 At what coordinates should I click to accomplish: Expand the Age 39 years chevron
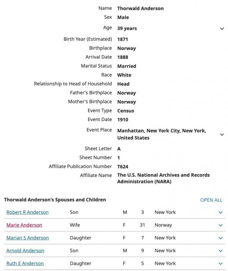pos(221,29)
